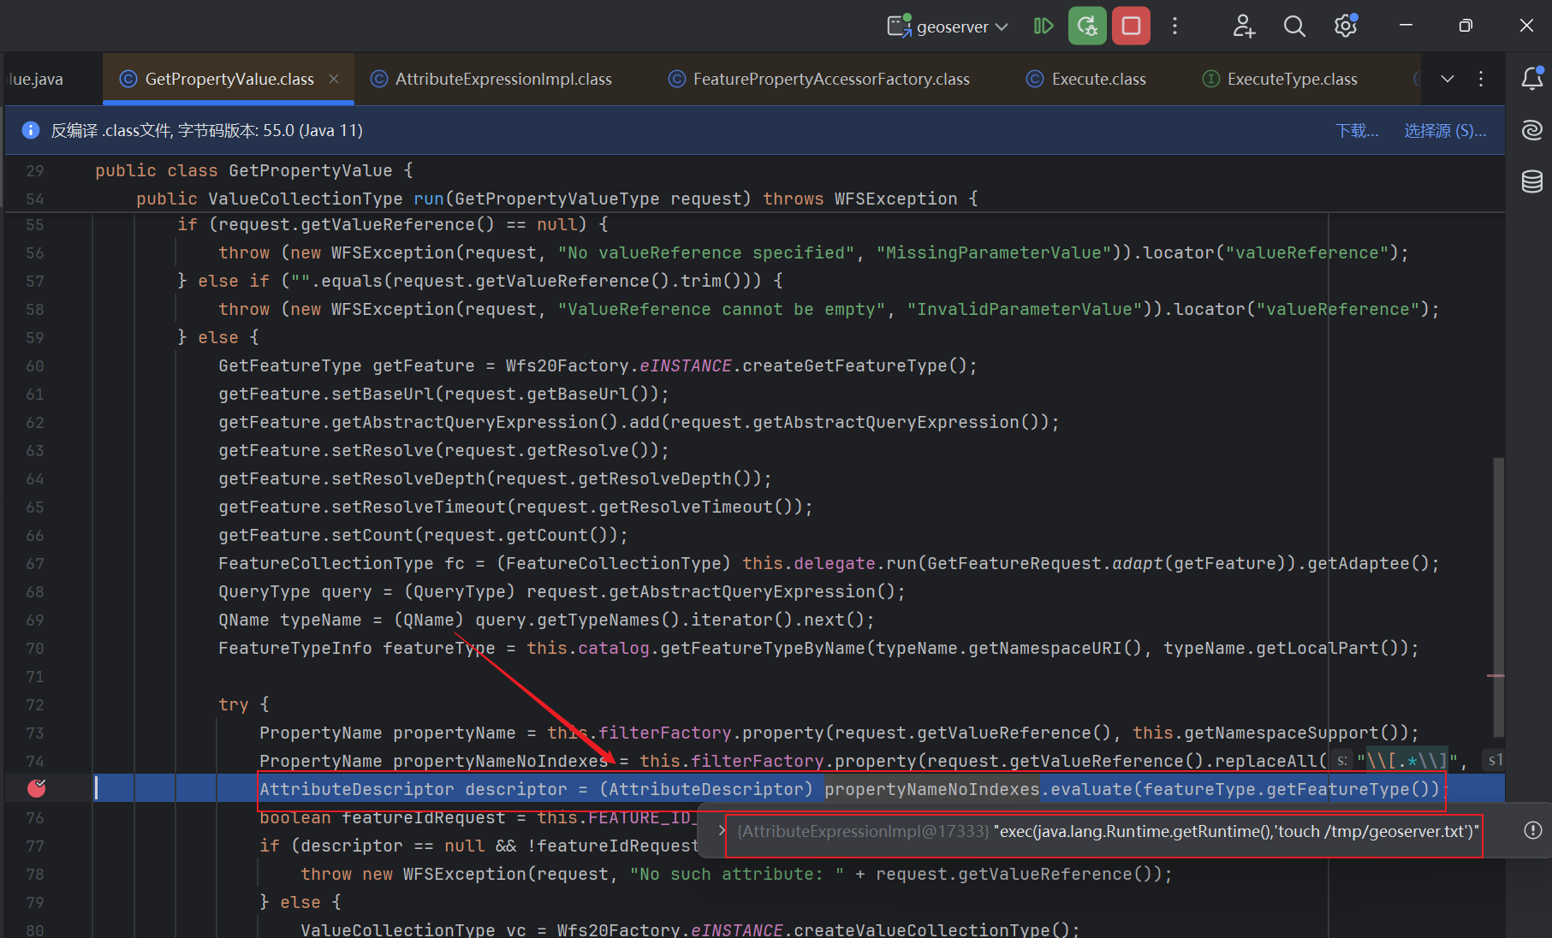Expand the AttributeExpressionImpl debug value

tap(722, 831)
